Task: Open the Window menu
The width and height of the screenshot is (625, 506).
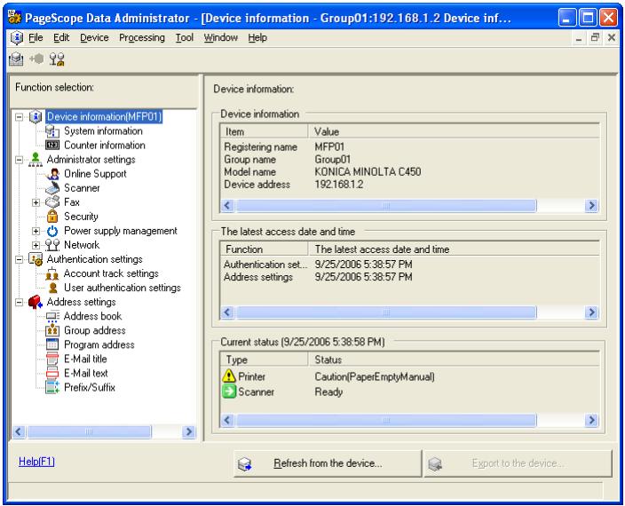Action: coord(221,37)
